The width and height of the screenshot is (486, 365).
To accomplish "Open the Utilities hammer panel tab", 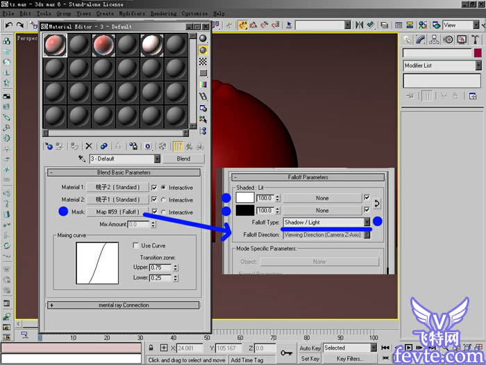I will (x=477, y=40).
